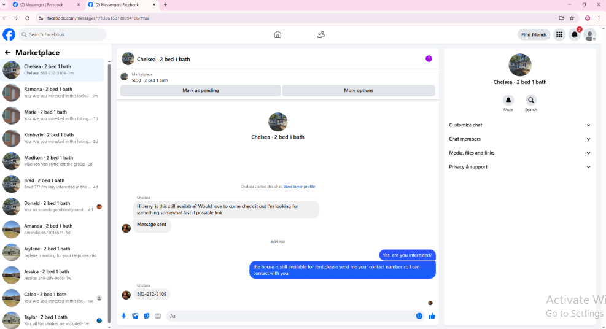Open the emoji picker in message box
This screenshot has width=606, height=329.
point(419,316)
